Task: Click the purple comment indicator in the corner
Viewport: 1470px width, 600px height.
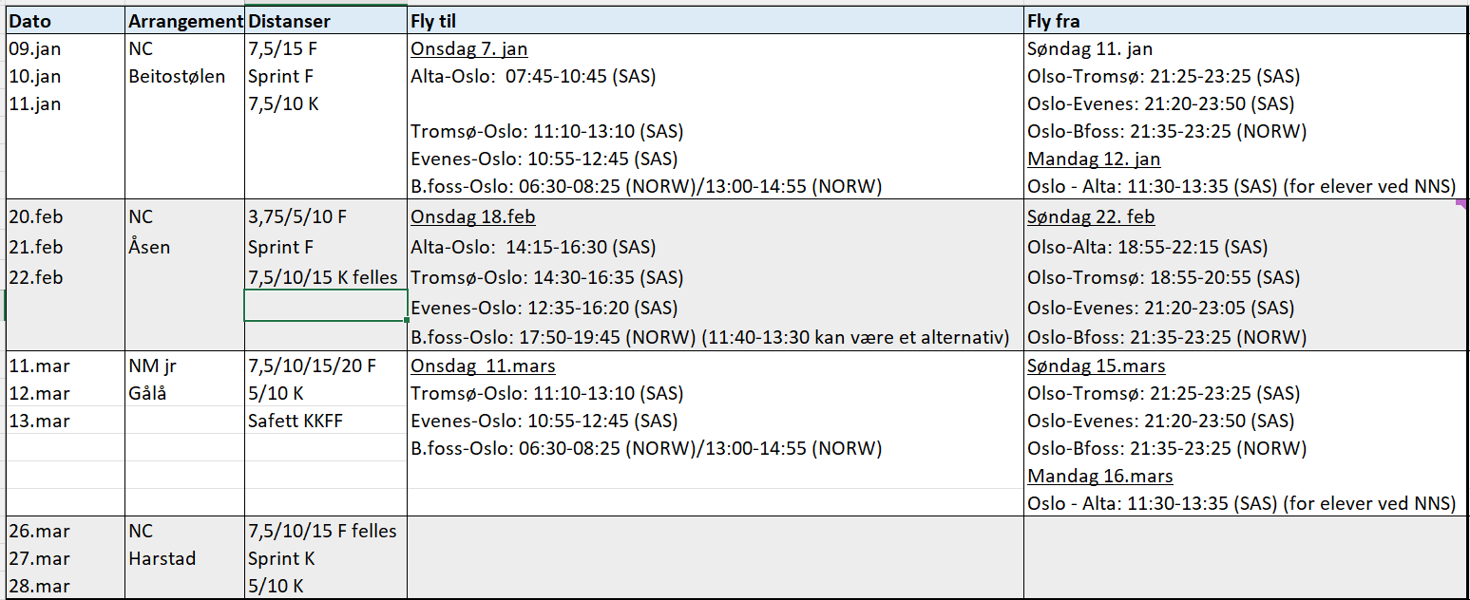Action: click(1462, 203)
